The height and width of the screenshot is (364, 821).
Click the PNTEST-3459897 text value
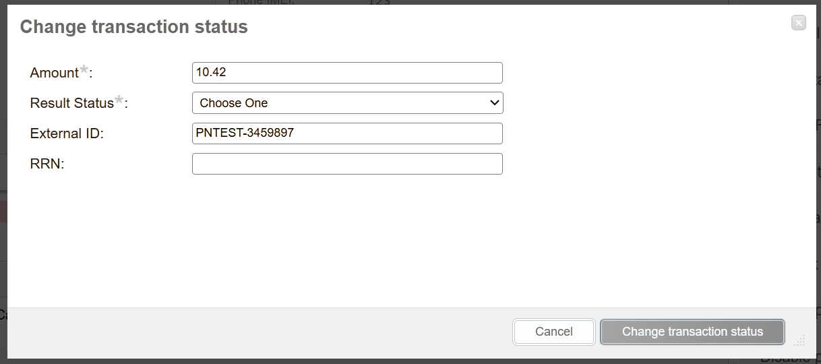(245, 133)
